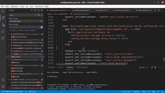This screenshot has width=165, height=93.
Task: Collapse azure_storage_service.rb results
Action: pyautogui.click(x=9, y=74)
